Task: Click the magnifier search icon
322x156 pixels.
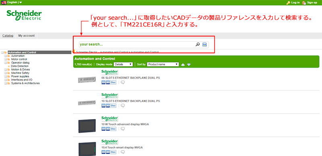Action: pos(198,45)
